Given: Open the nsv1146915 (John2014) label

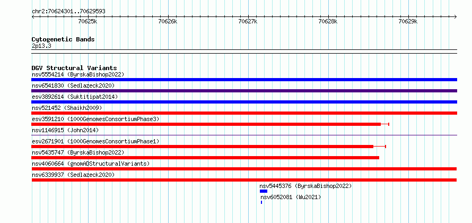Looking at the screenshot, I should pos(65,130).
